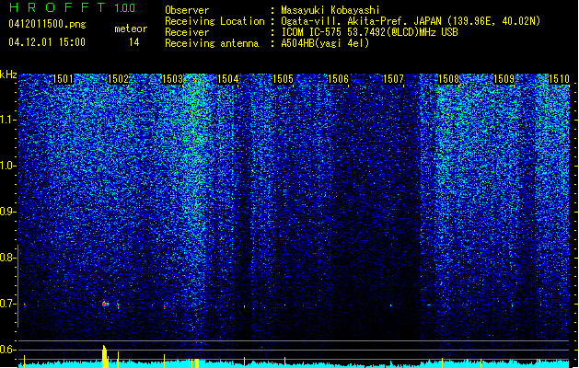Click the bright red meteor echo near 1502
Screen dimensions: 579x368
(x=105, y=304)
